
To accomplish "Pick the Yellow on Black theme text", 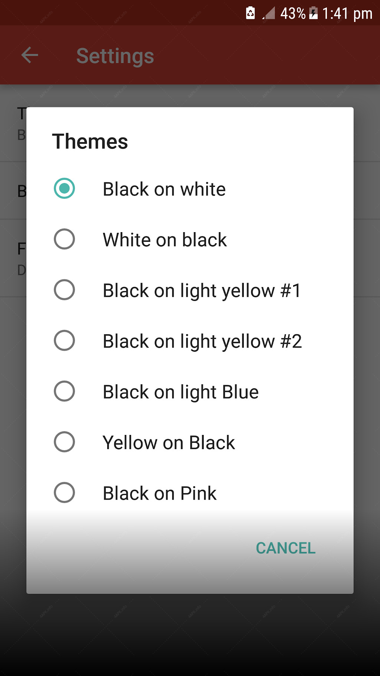I will (169, 443).
